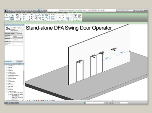
Task: Select the Furniture item in Project Browser
Action: tap(10, 90)
